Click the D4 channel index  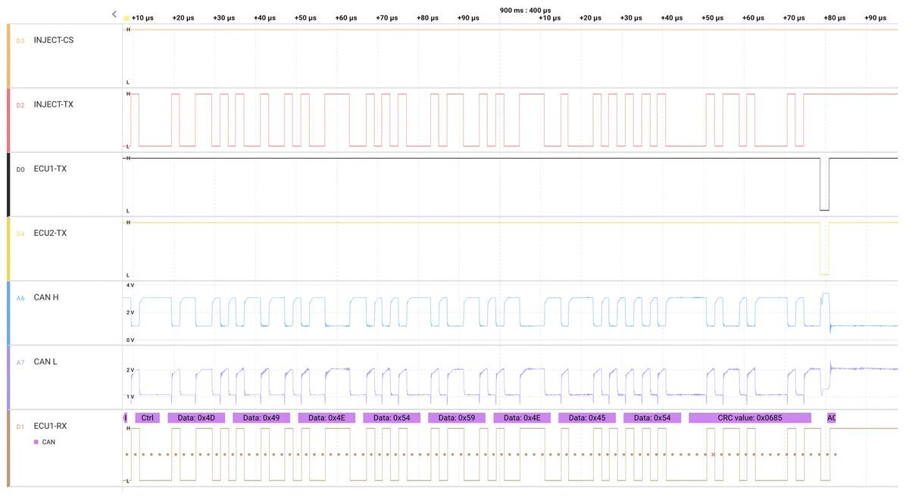[x=20, y=234]
